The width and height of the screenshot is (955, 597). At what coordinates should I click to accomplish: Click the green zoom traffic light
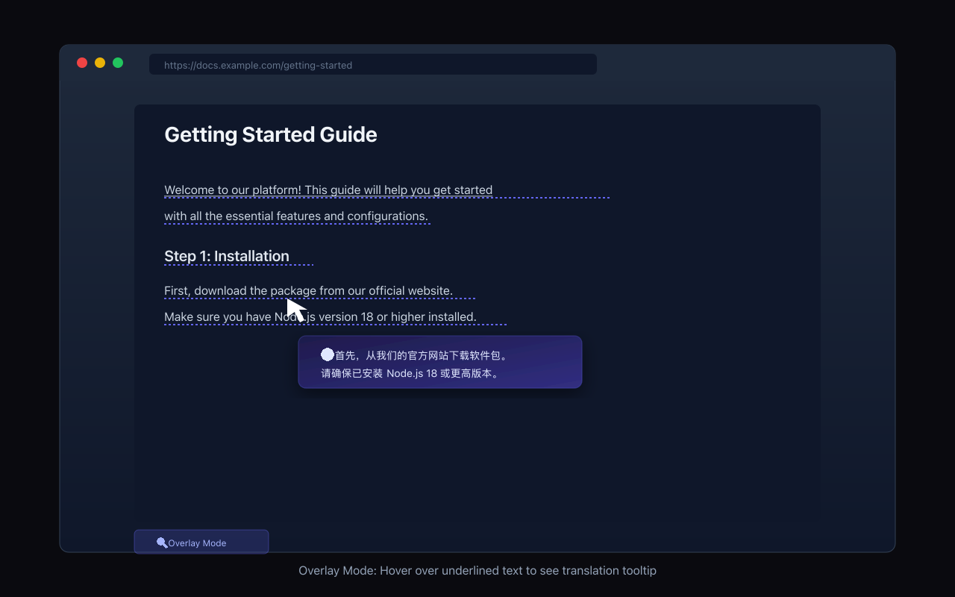click(117, 63)
